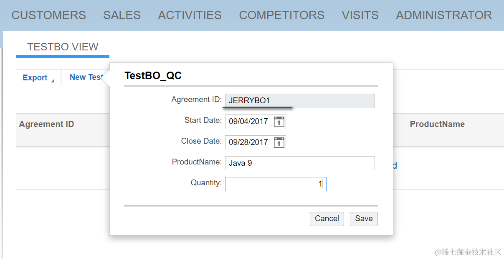Focus the Start Date text field
This screenshot has height=259, width=504.
click(x=249, y=122)
